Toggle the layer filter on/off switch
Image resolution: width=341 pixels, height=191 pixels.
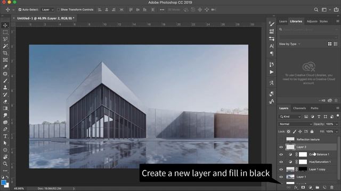(x=338, y=116)
